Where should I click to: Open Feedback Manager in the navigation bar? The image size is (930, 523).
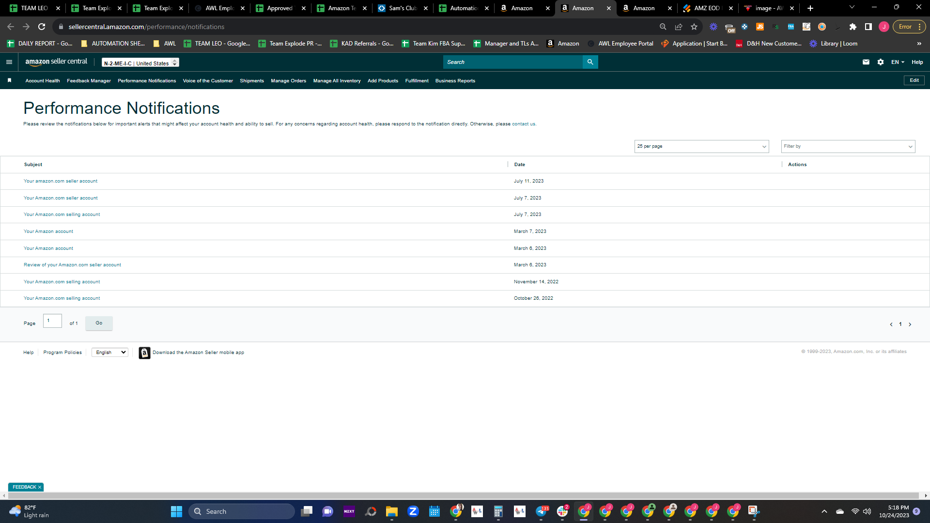(x=89, y=81)
